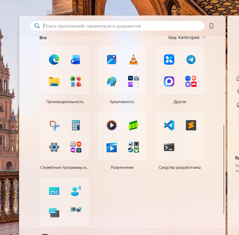Click the chevron next to Категория

(x=204, y=37)
